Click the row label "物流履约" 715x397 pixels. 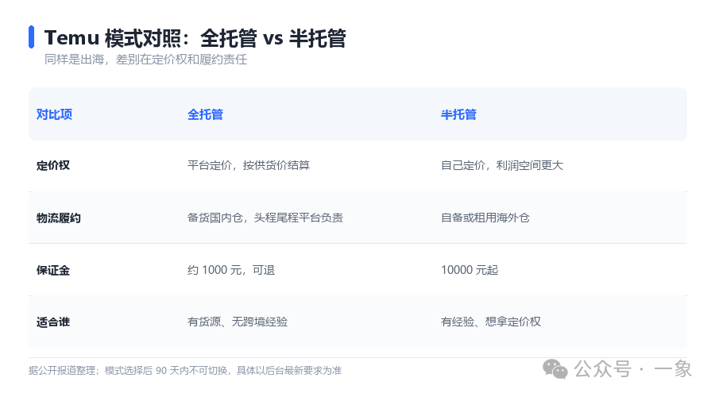point(58,218)
